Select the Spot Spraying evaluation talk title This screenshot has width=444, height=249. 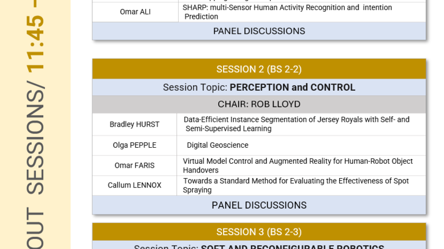click(x=296, y=185)
